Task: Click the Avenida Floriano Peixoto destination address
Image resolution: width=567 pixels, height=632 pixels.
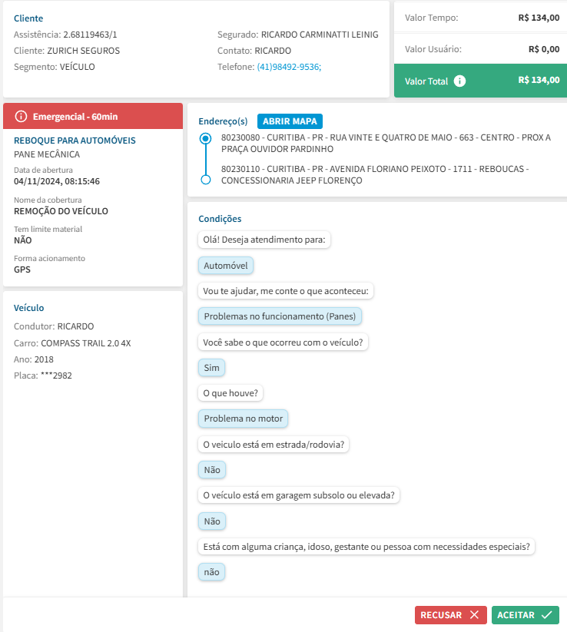Action: pyautogui.click(x=375, y=174)
